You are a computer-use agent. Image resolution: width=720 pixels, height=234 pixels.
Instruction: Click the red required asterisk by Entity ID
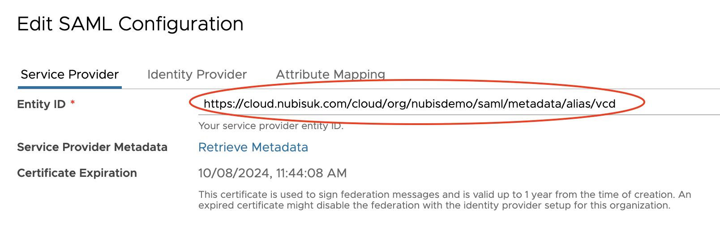[x=73, y=104]
